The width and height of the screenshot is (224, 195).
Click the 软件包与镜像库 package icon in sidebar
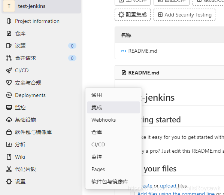[x=9, y=132]
